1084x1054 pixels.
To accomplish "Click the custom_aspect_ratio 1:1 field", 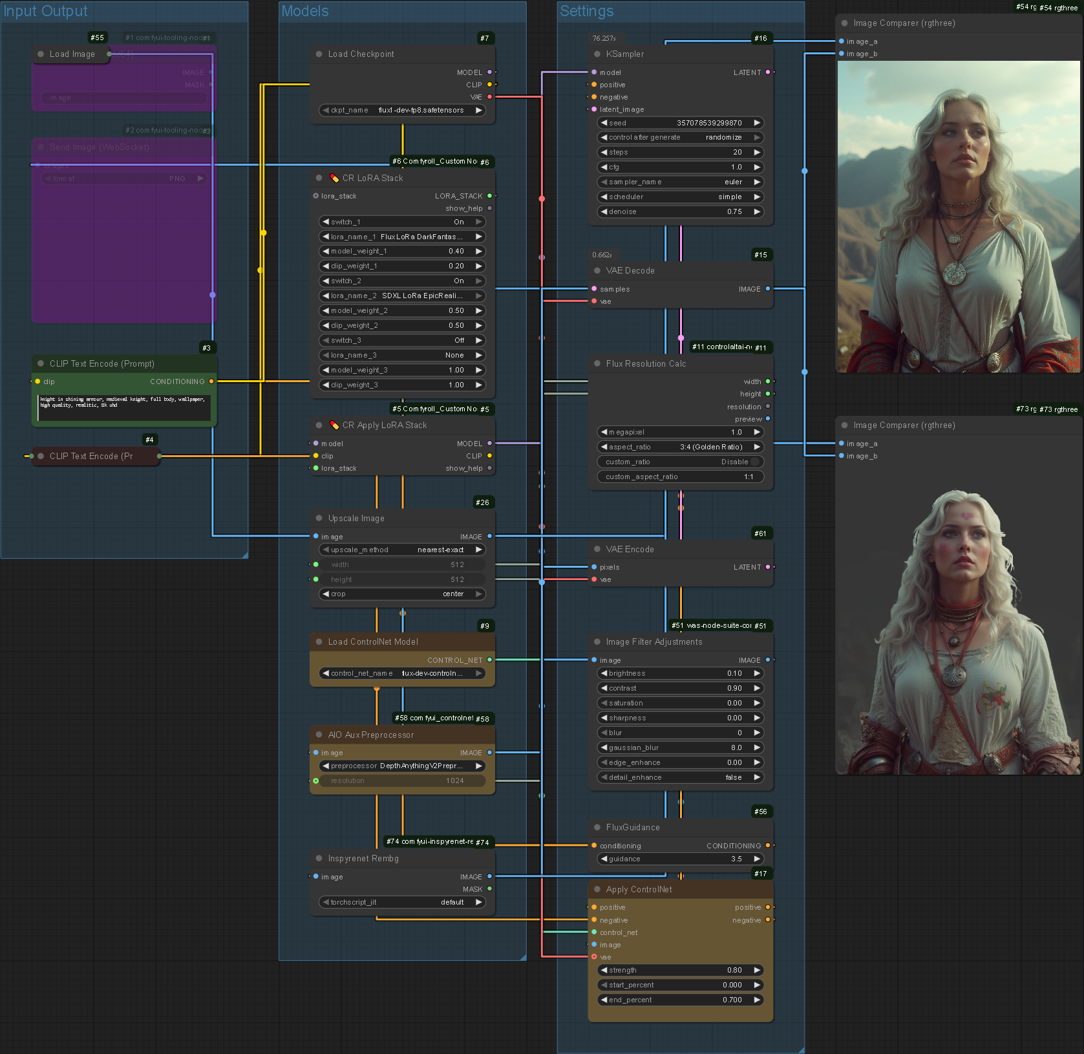I will tap(680, 477).
